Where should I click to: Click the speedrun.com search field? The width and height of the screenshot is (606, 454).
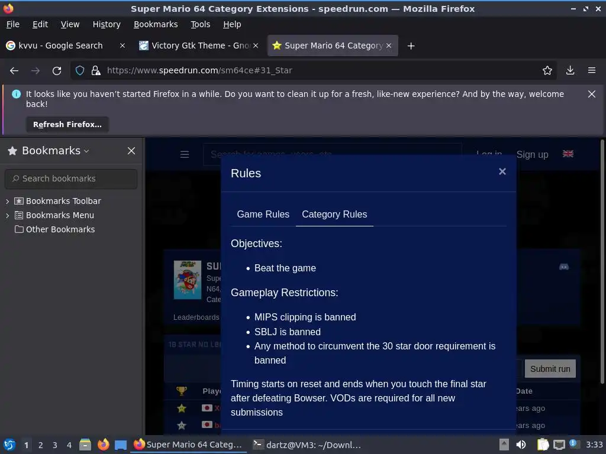coord(333,154)
